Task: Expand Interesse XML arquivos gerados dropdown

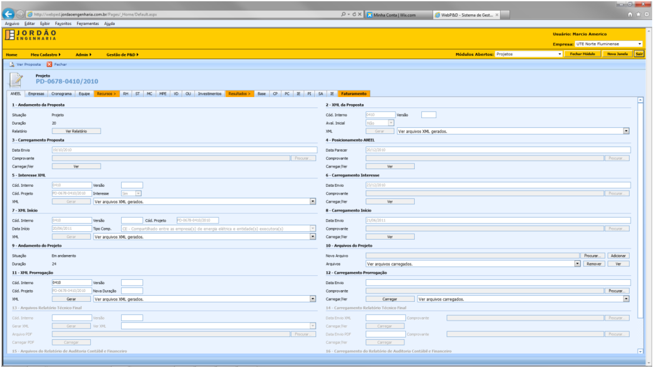Action: tap(313, 202)
